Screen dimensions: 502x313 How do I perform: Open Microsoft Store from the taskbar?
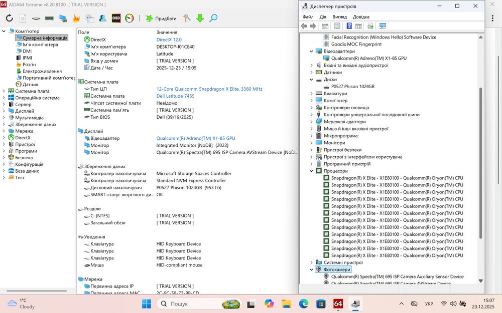(321, 303)
